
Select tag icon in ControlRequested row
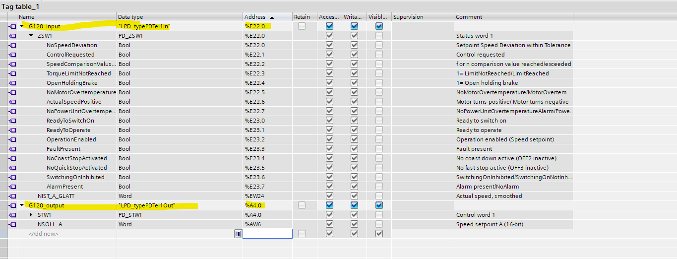click(x=12, y=55)
